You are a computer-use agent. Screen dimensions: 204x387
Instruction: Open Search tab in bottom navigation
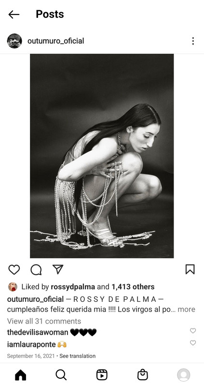(61, 375)
